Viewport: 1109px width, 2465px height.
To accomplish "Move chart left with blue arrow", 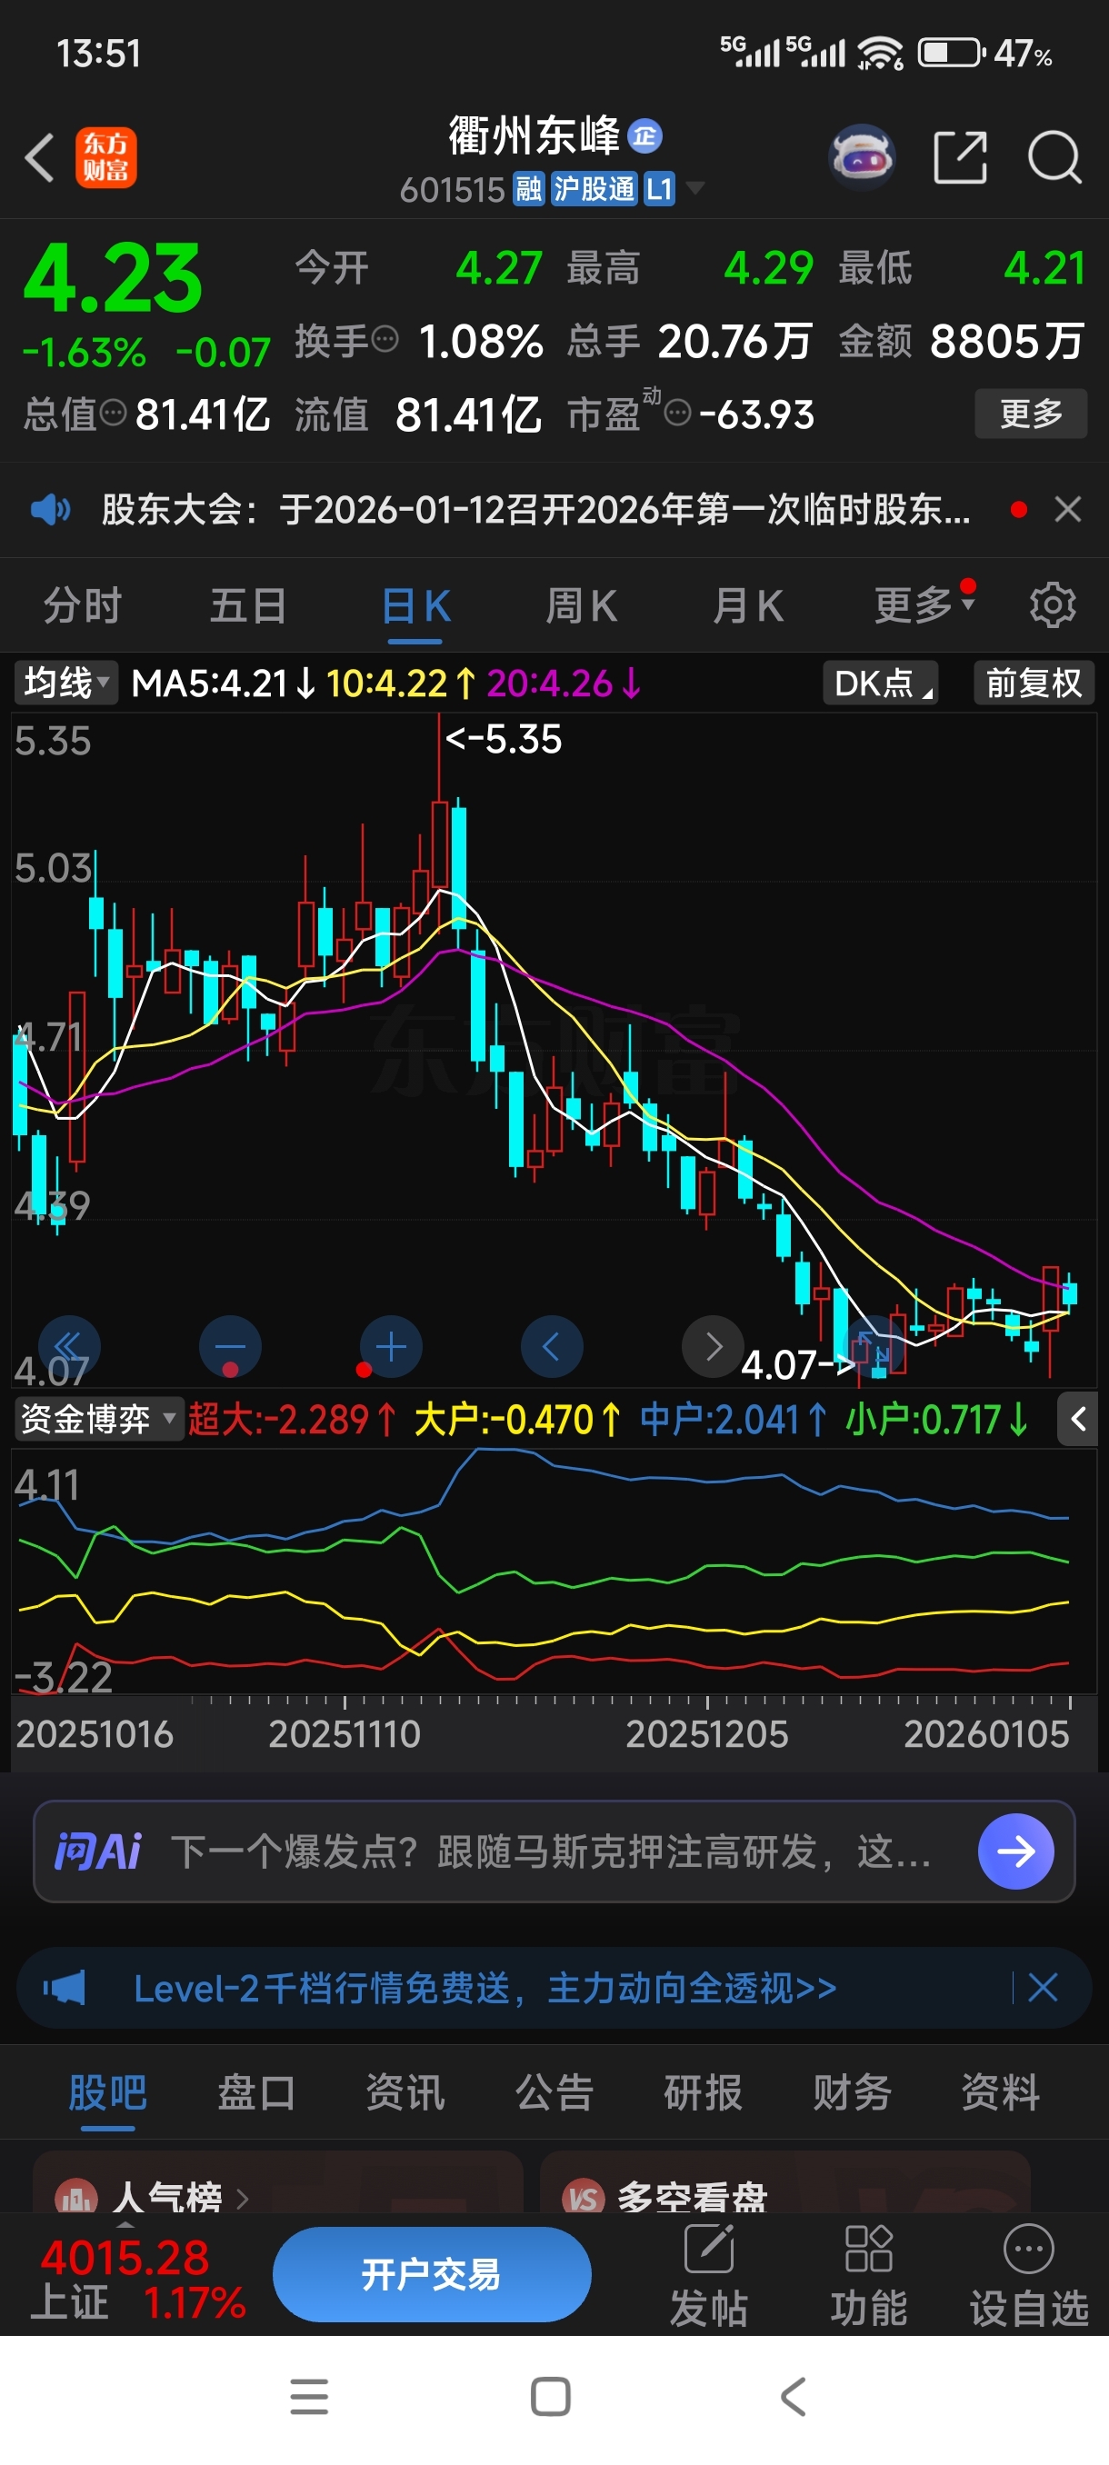I will pos(552,1346).
